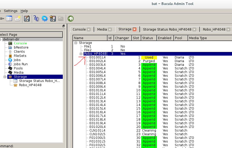Screen dimensions: 232x148
Task: Close the Robo_HP4048 tab
Action: [x=228, y=29]
